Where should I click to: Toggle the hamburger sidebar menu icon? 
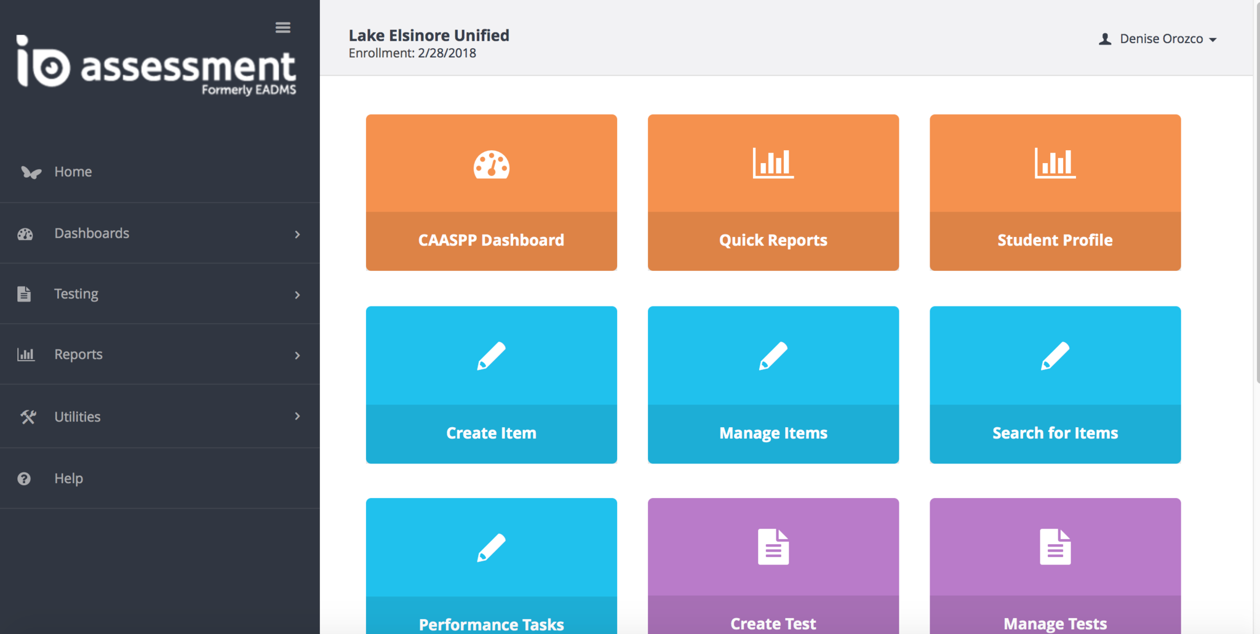pos(282,28)
